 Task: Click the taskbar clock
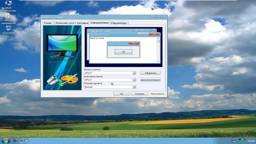click(x=251, y=141)
